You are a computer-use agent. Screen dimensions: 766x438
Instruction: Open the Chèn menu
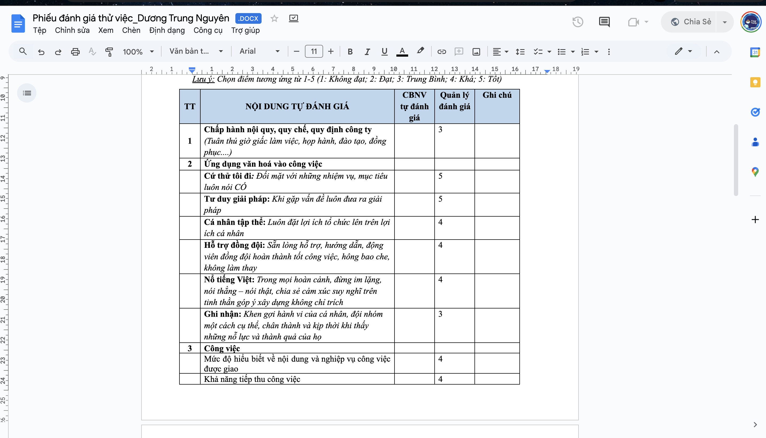click(x=131, y=30)
